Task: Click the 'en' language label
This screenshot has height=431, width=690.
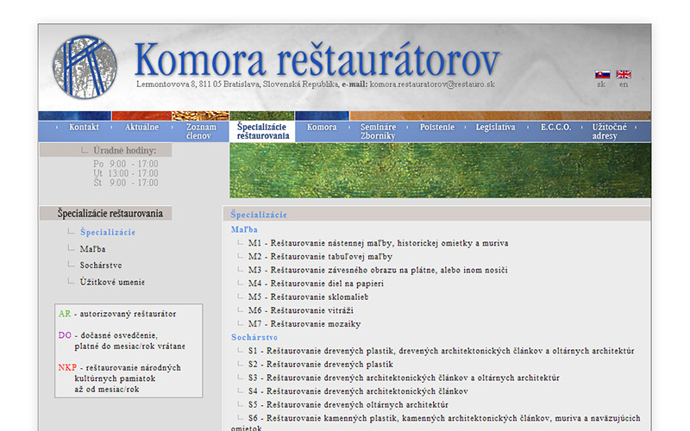Action: [624, 84]
